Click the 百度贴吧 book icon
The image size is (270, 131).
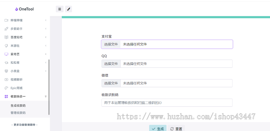[6, 37]
